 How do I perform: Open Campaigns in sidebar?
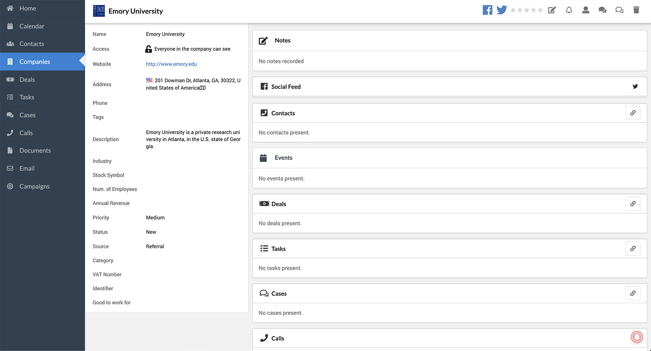click(42, 186)
